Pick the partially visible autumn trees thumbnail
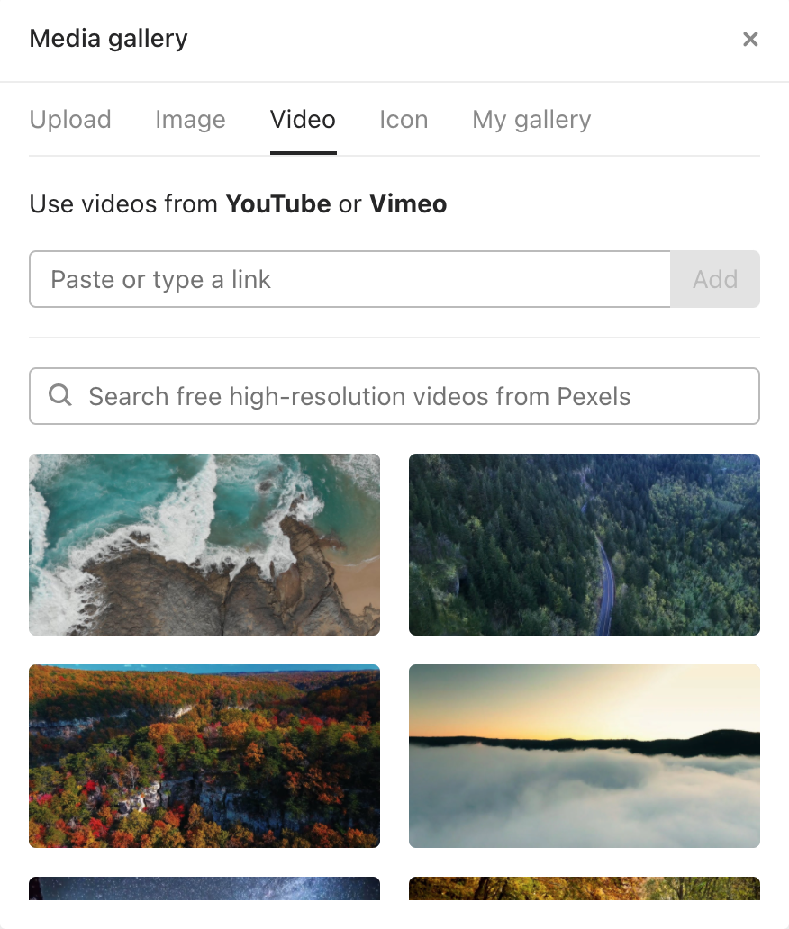The image size is (789, 929). 585,888
